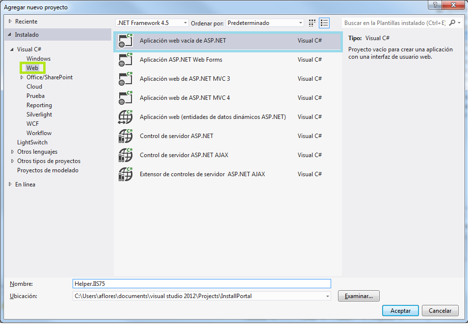Select Extensor de controles de servidor template
This screenshot has height=324, width=468.
[x=228, y=174]
